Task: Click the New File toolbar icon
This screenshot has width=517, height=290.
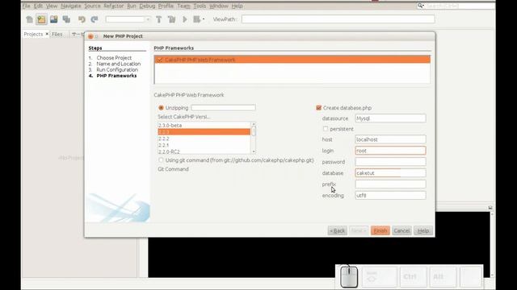Action: click(29, 19)
